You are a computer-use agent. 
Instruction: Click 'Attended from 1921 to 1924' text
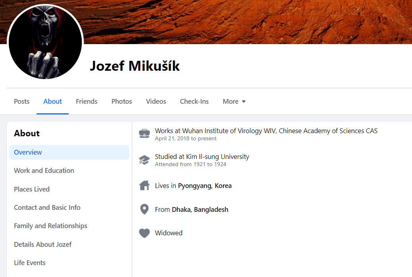click(x=190, y=164)
